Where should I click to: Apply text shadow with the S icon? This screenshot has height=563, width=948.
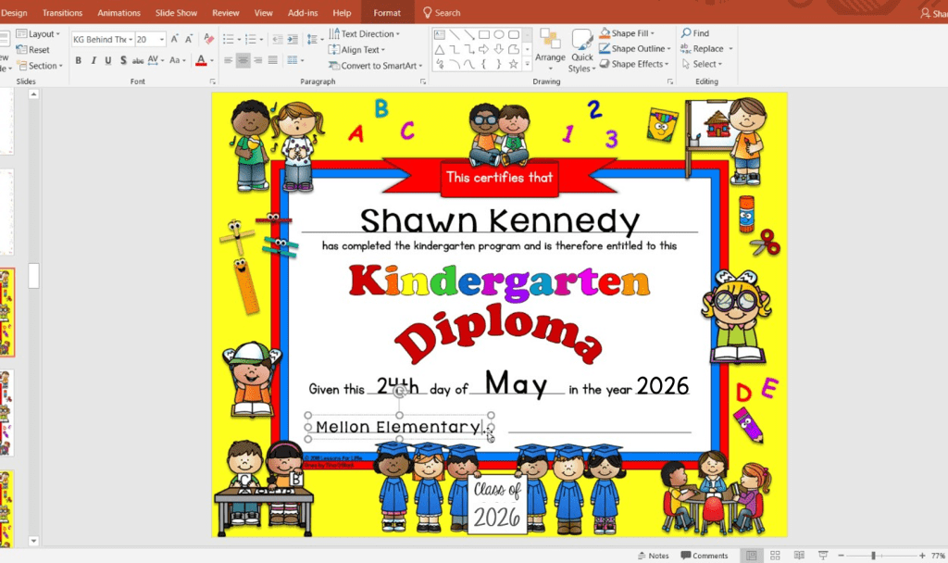[x=123, y=60]
